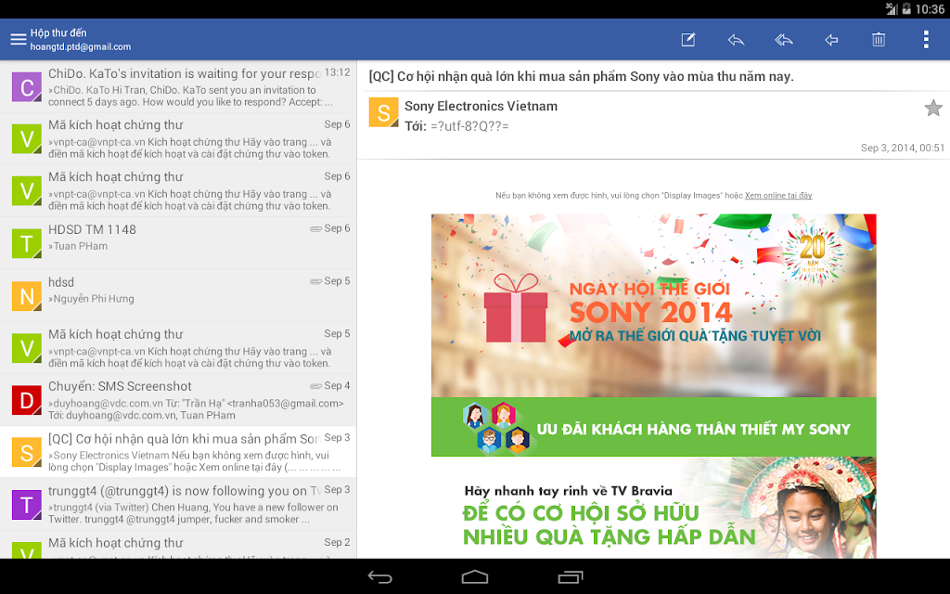Image resolution: width=950 pixels, height=594 pixels.
Task: Select the T avatar of HDSD TM 1148
Action: pos(27,243)
